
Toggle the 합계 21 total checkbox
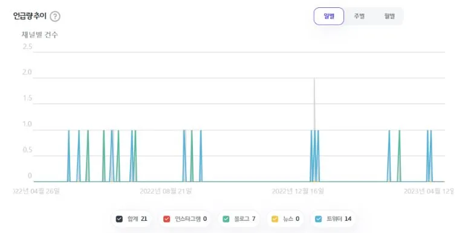[x=119, y=219]
